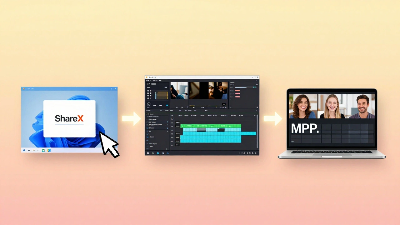Select the first clip thumbnail in the media bin

179,90
